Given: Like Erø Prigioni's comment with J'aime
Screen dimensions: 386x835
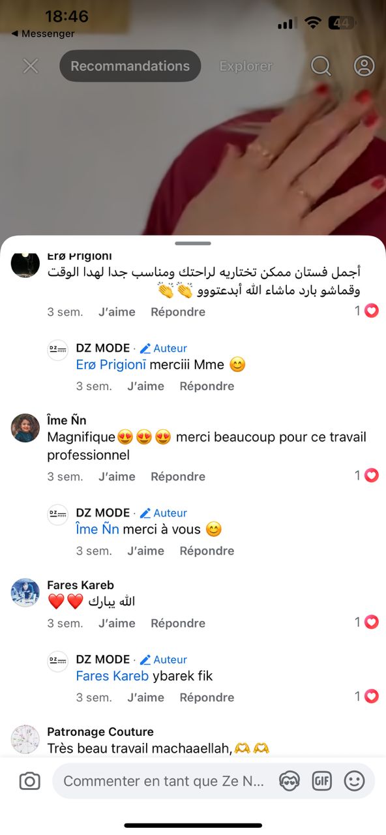Looking at the screenshot, I should 117,312.
